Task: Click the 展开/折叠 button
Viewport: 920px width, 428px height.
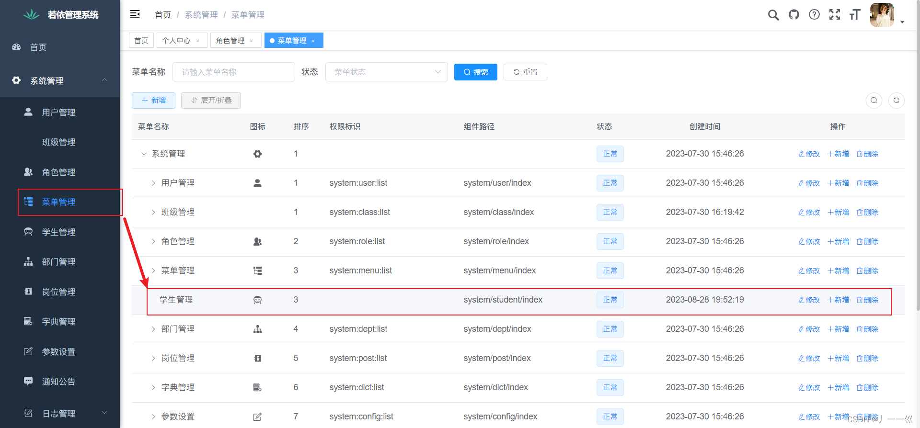Action: pyautogui.click(x=211, y=101)
